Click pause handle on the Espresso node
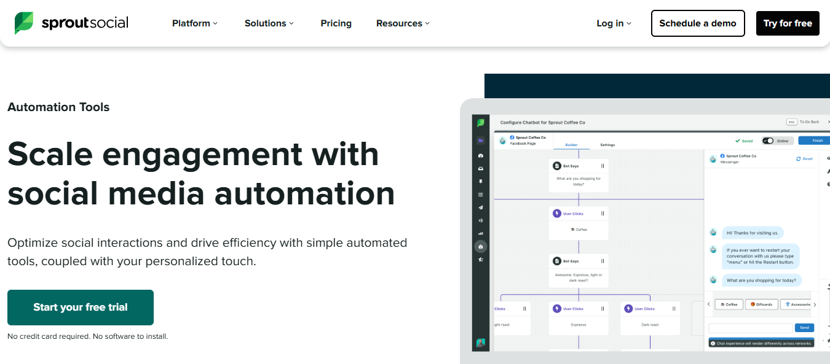Viewport: 830px width, 364px height. point(603,309)
